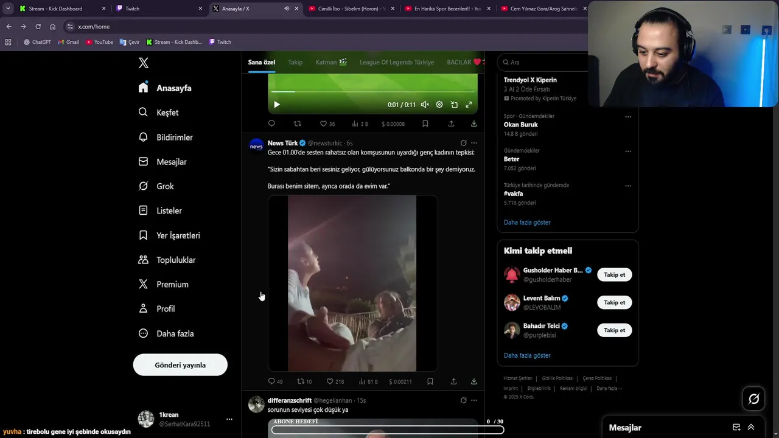Screen dimensions: 779x438
Task: Share the top video post
Action: click(451, 123)
